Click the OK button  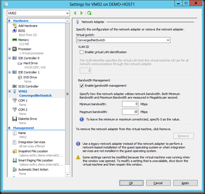[x=131, y=183]
